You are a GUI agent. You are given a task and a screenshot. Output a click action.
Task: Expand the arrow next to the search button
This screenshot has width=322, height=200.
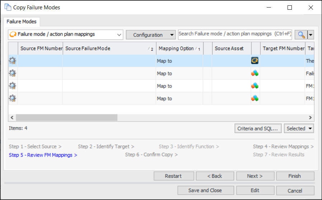[x=311, y=35]
